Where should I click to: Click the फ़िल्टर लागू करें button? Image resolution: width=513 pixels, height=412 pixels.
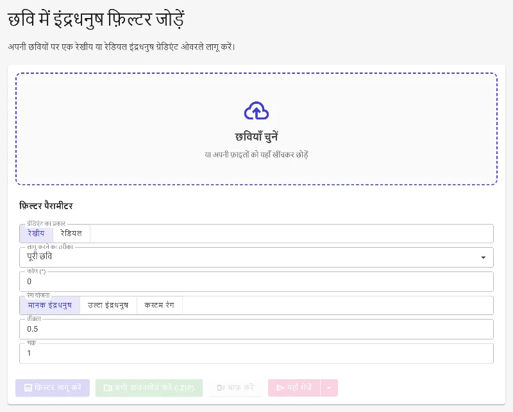[53, 388]
